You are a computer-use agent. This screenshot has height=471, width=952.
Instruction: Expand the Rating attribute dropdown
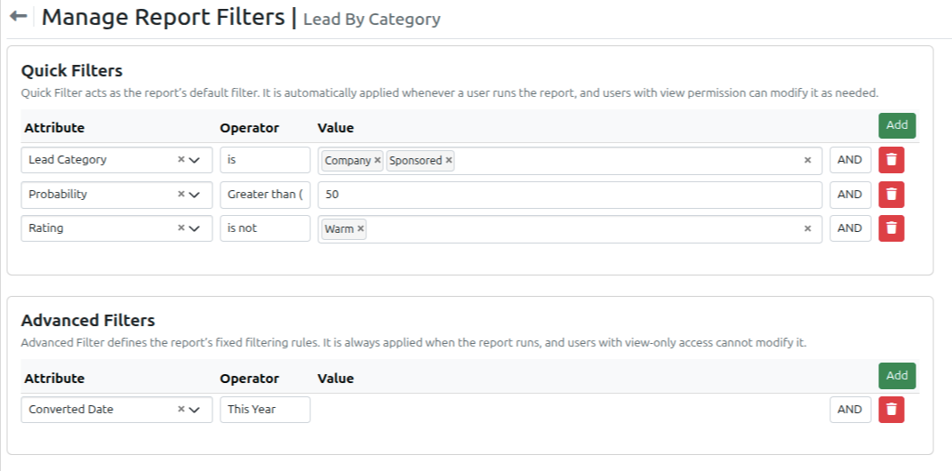(x=195, y=228)
